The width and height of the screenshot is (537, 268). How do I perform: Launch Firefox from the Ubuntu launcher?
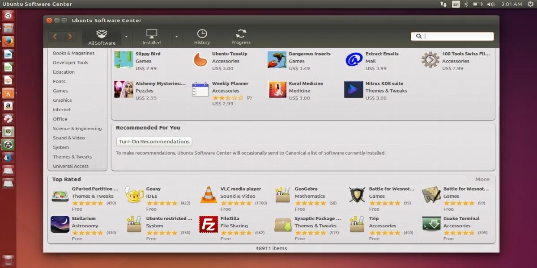coord(9,42)
